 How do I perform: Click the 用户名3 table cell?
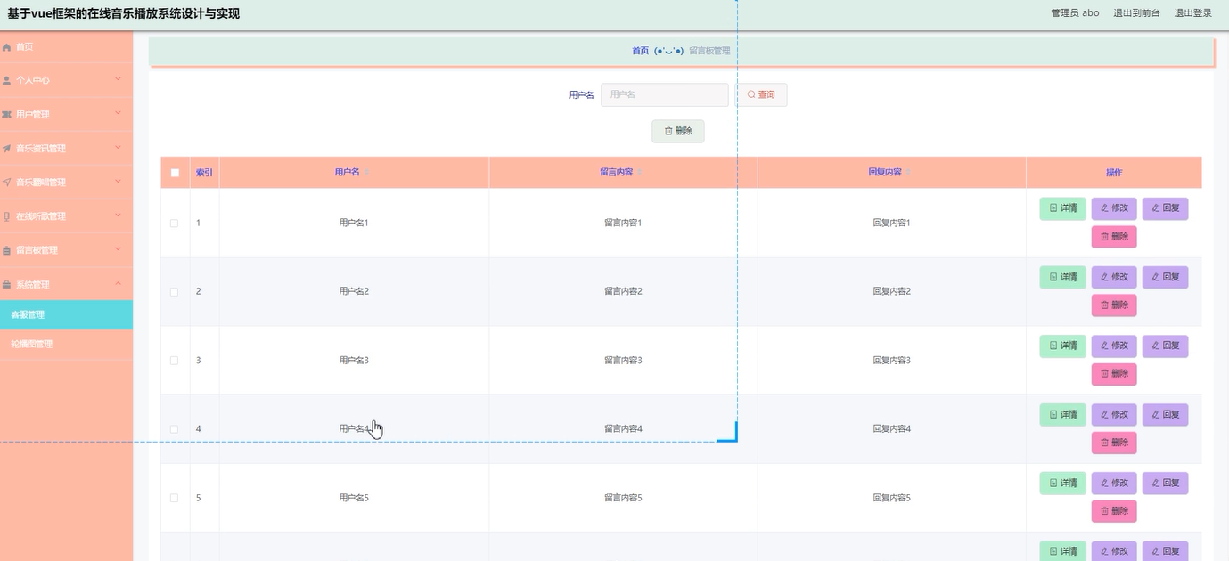coord(354,360)
